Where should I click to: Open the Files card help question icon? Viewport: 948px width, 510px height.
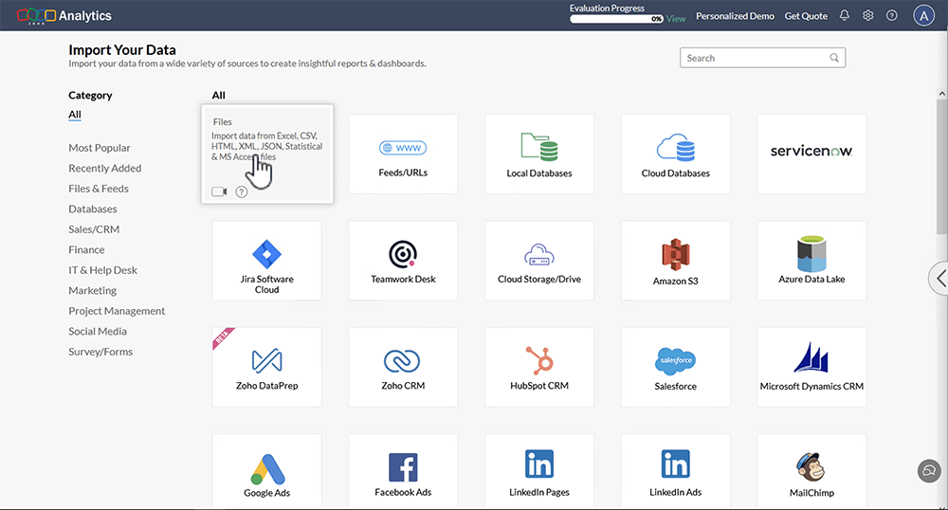(241, 191)
